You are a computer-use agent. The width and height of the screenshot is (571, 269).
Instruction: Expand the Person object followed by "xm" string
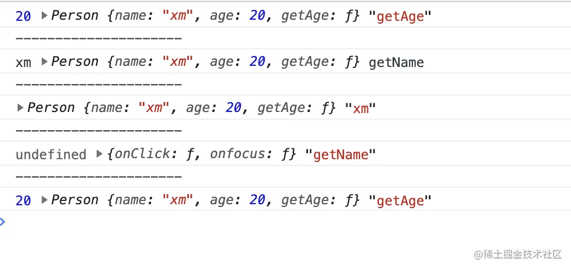coord(21,108)
